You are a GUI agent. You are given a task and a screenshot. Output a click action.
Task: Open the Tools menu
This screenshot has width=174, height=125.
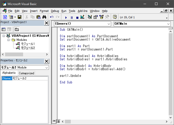72,11
